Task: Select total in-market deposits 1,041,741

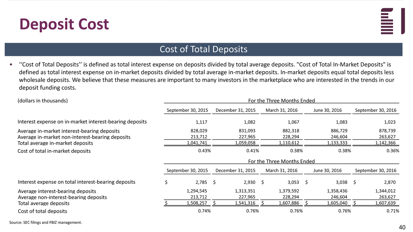Action: pyautogui.click(x=197, y=143)
